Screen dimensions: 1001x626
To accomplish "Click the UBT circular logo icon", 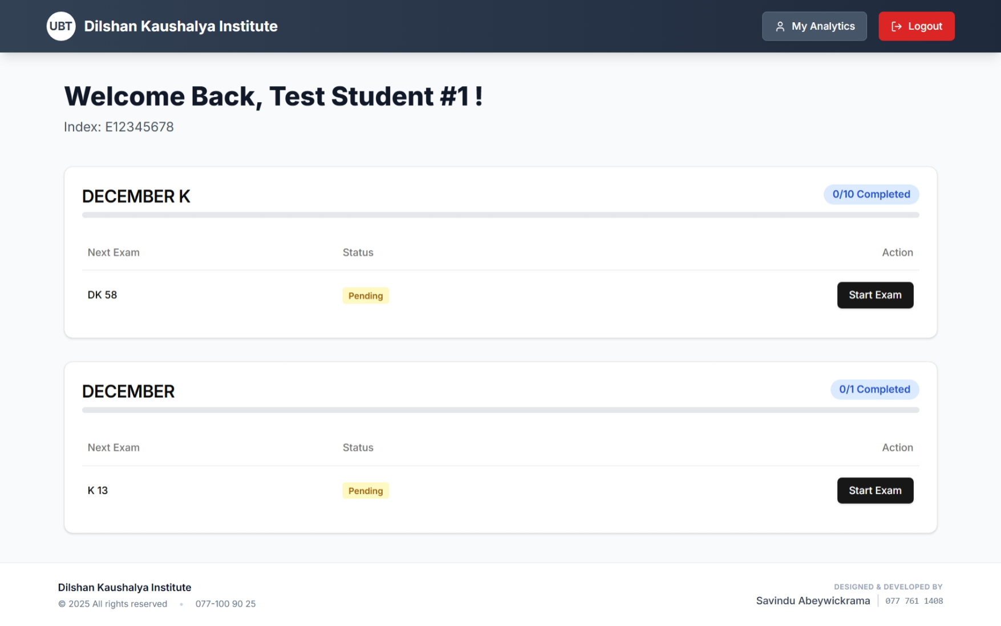I will tap(61, 26).
